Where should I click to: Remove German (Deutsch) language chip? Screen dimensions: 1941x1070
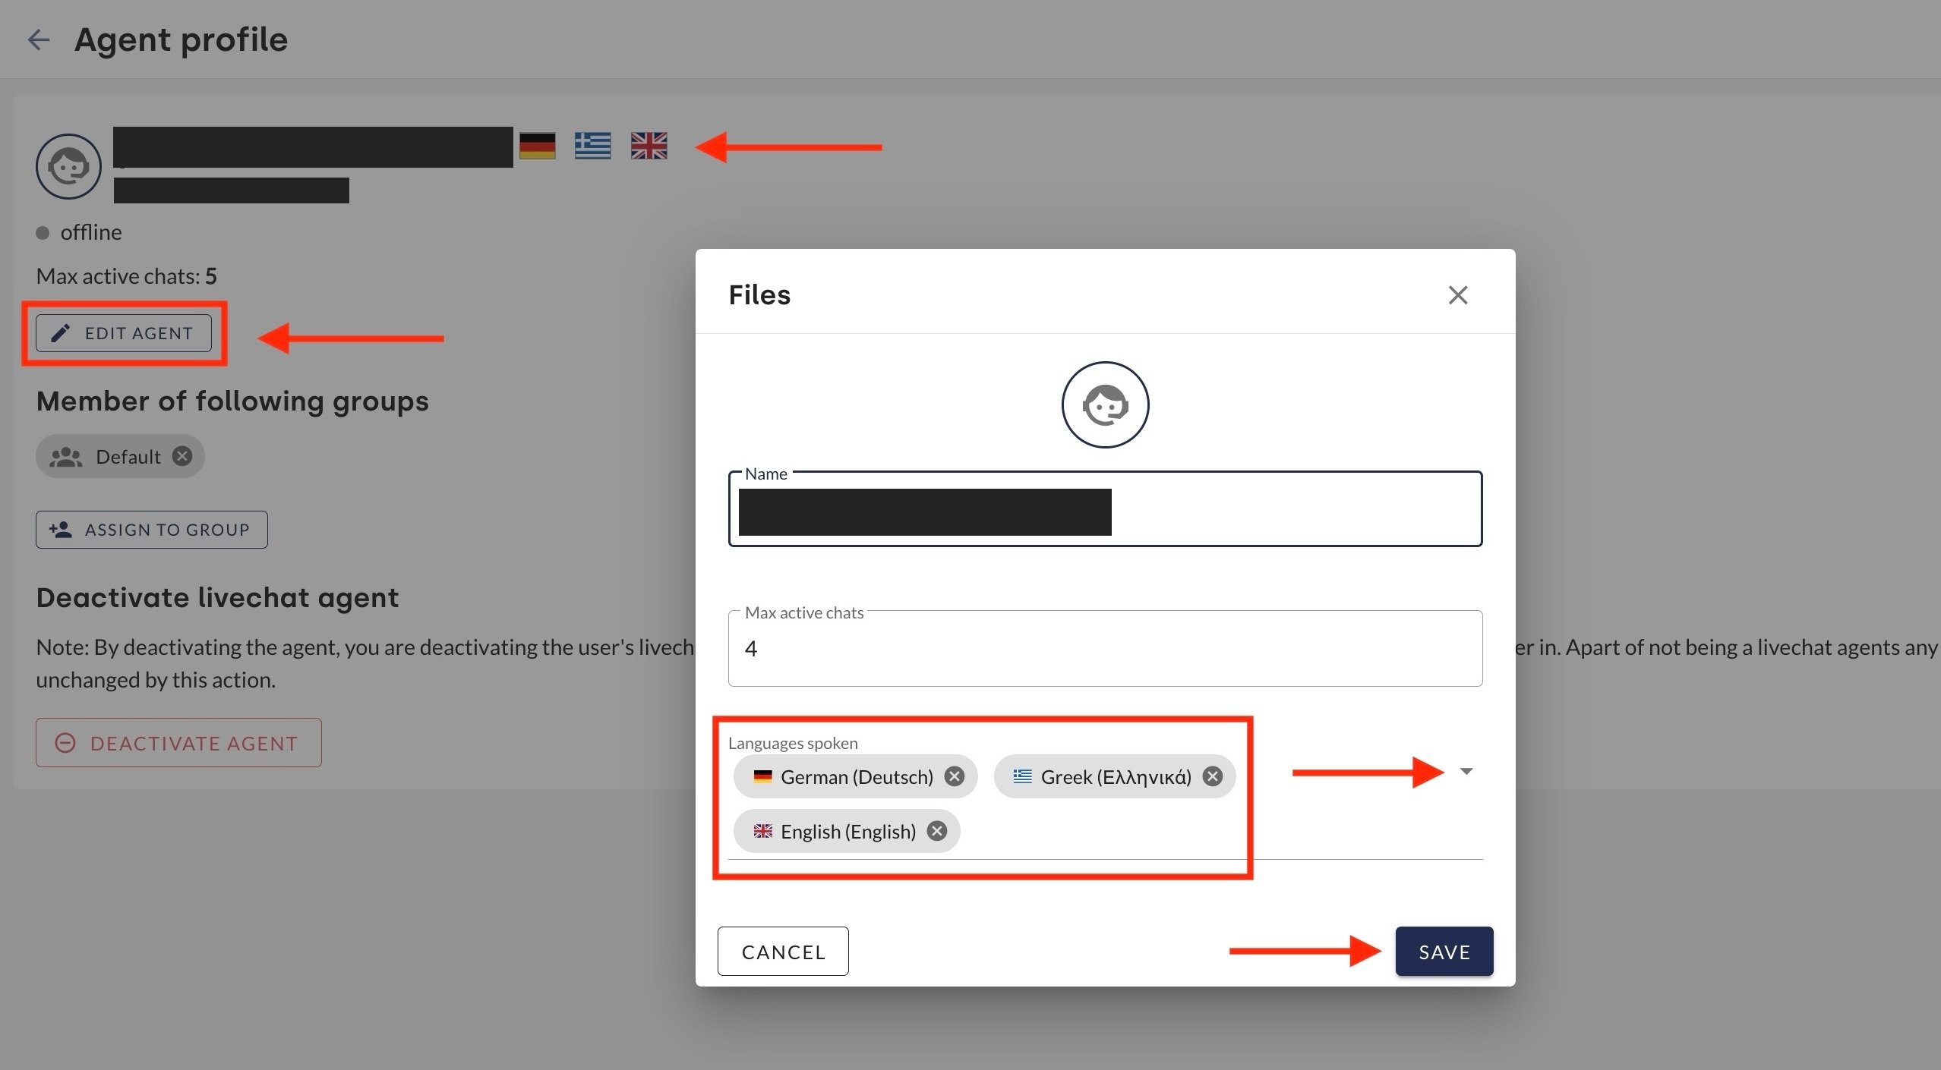click(955, 776)
